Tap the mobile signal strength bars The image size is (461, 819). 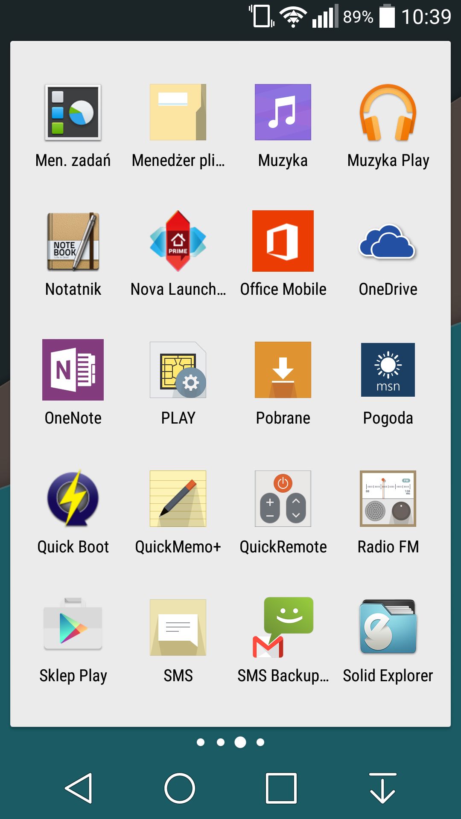click(325, 16)
